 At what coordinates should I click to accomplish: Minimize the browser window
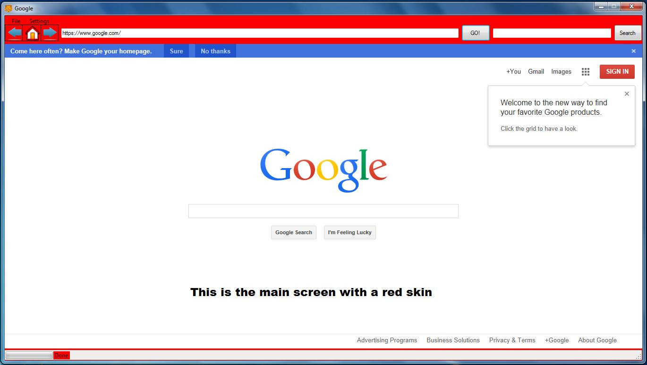click(x=601, y=7)
